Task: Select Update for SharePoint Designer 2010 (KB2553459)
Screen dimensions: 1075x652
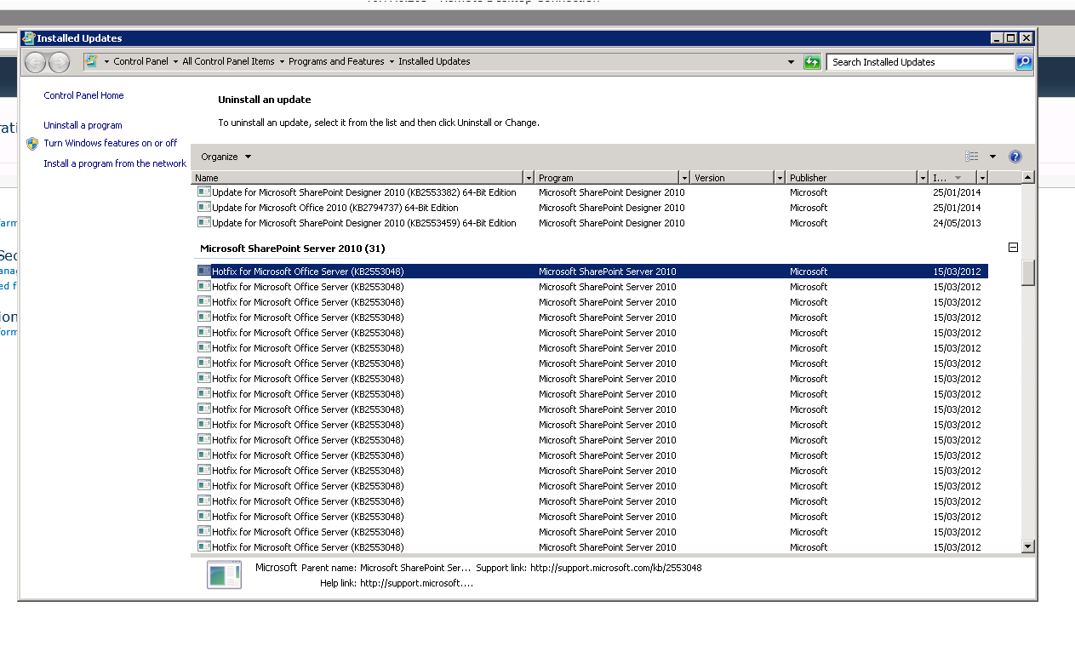Action: 364,223
